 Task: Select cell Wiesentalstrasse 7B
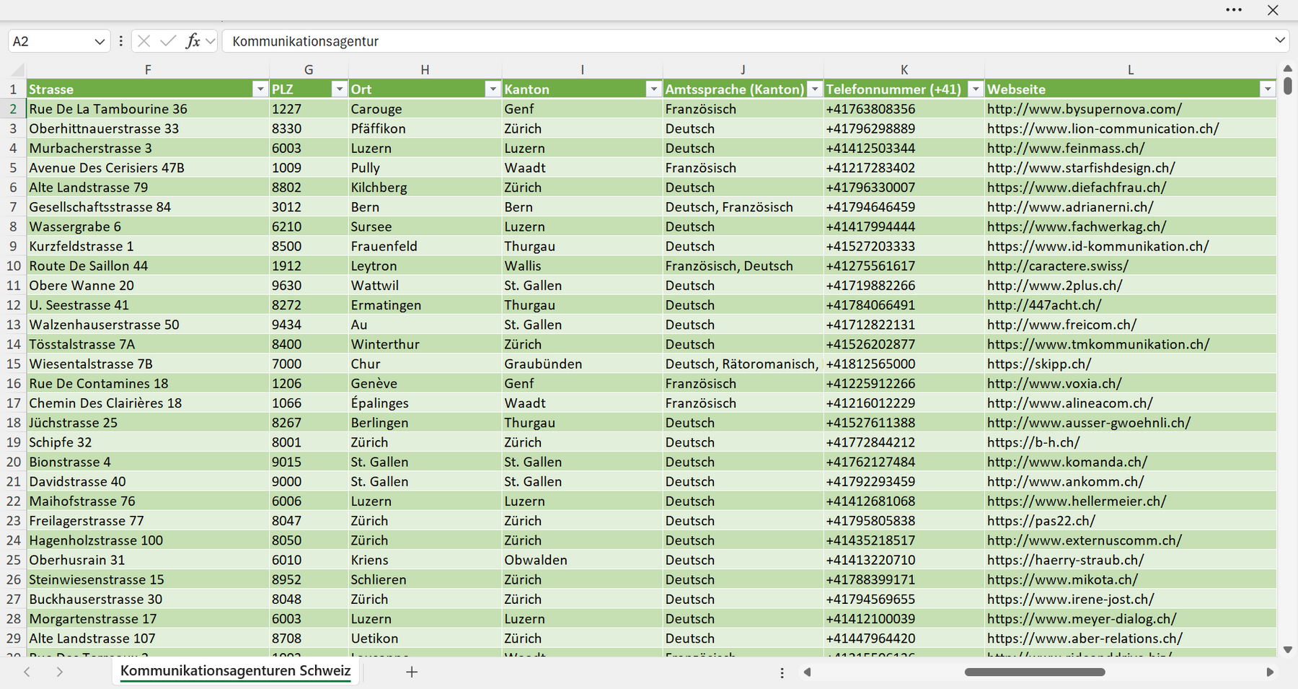coord(148,364)
